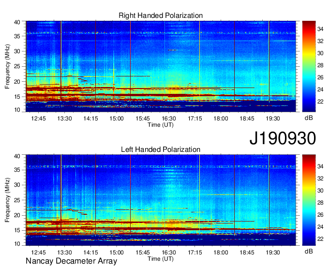Click the 30 MHz tick on Left Handed plot

point(17,185)
